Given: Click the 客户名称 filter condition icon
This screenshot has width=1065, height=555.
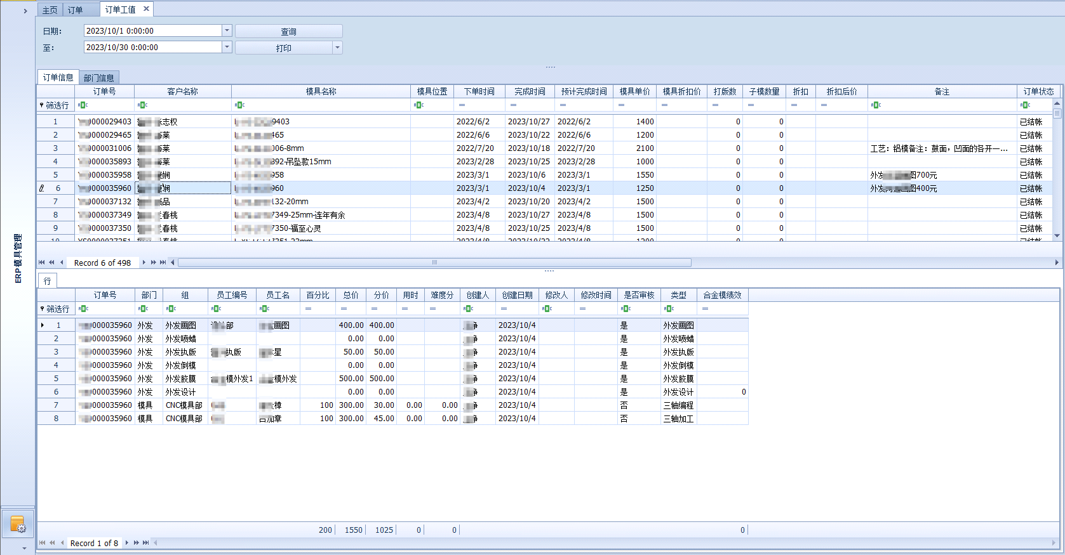Looking at the screenshot, I should [142, 105].
